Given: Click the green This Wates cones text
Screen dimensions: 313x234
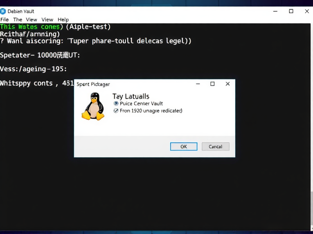Looking at the screenshot, I should pos(31,27).
